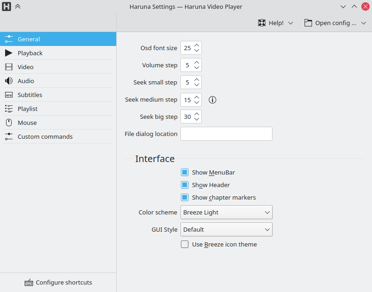372x292 pixels.
Task: Open the Color scheme dropdown
Action: (x=226, y=212)
